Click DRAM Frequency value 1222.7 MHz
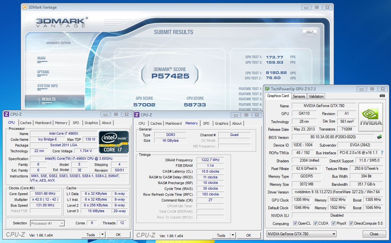 [x=210, y=160]
